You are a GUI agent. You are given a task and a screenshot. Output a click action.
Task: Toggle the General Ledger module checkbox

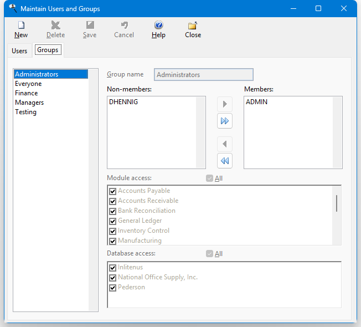[113, 221]
